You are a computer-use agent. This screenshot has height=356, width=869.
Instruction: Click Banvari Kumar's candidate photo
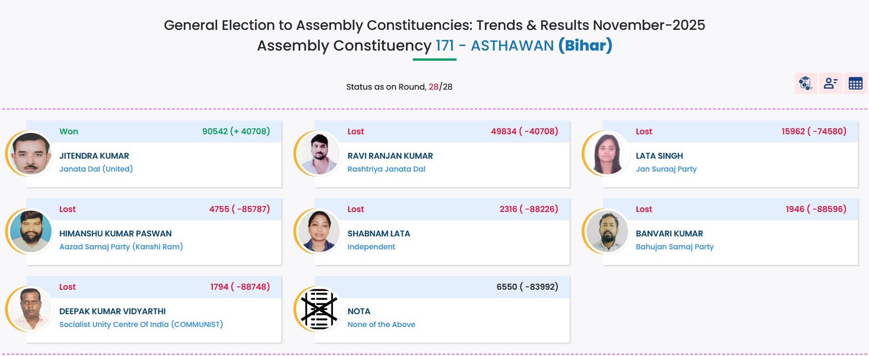tap(607, 232)
